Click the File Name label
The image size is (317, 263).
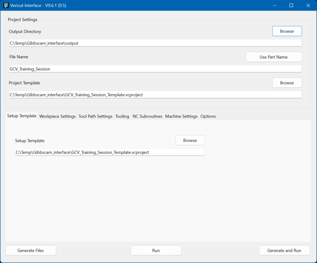[x=19, y=57]
